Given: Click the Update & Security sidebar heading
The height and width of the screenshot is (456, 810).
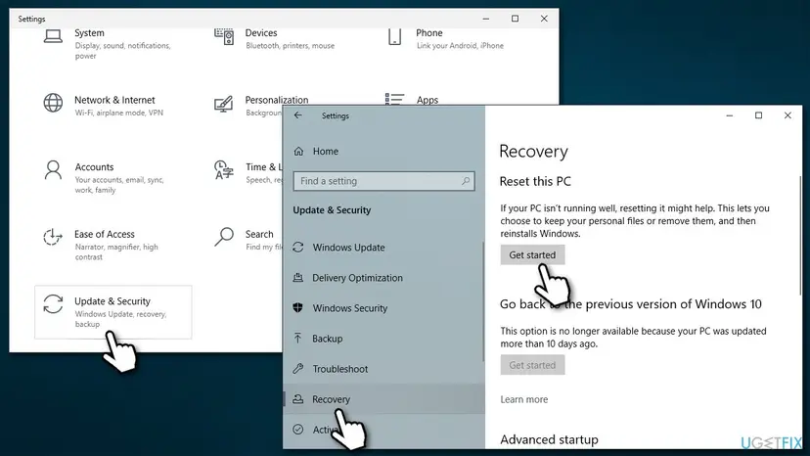Looking at the screenshot, I should coord(332,210).
